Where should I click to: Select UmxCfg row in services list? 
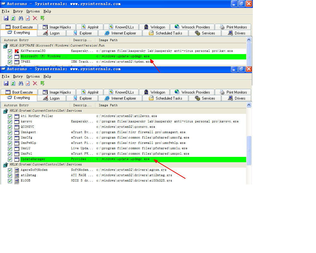124,138
